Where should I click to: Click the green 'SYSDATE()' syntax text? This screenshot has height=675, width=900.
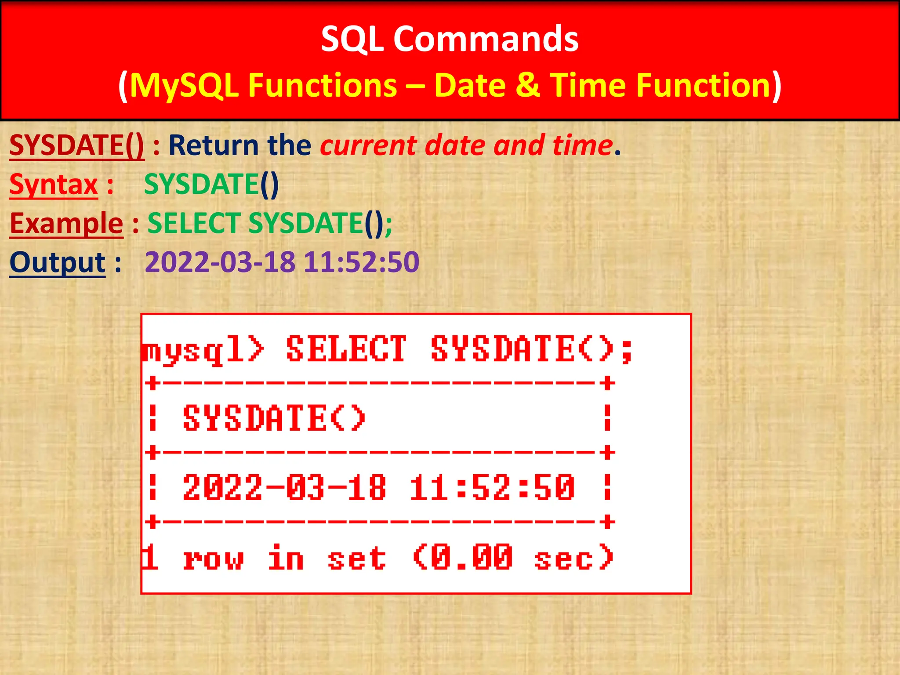pyautogui.click(x=211, y=185)
